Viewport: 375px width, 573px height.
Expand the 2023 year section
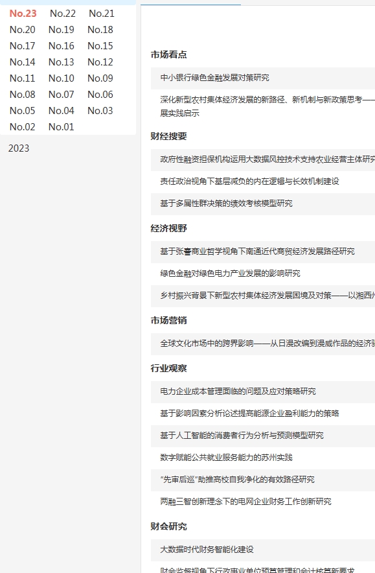(19, 148)
